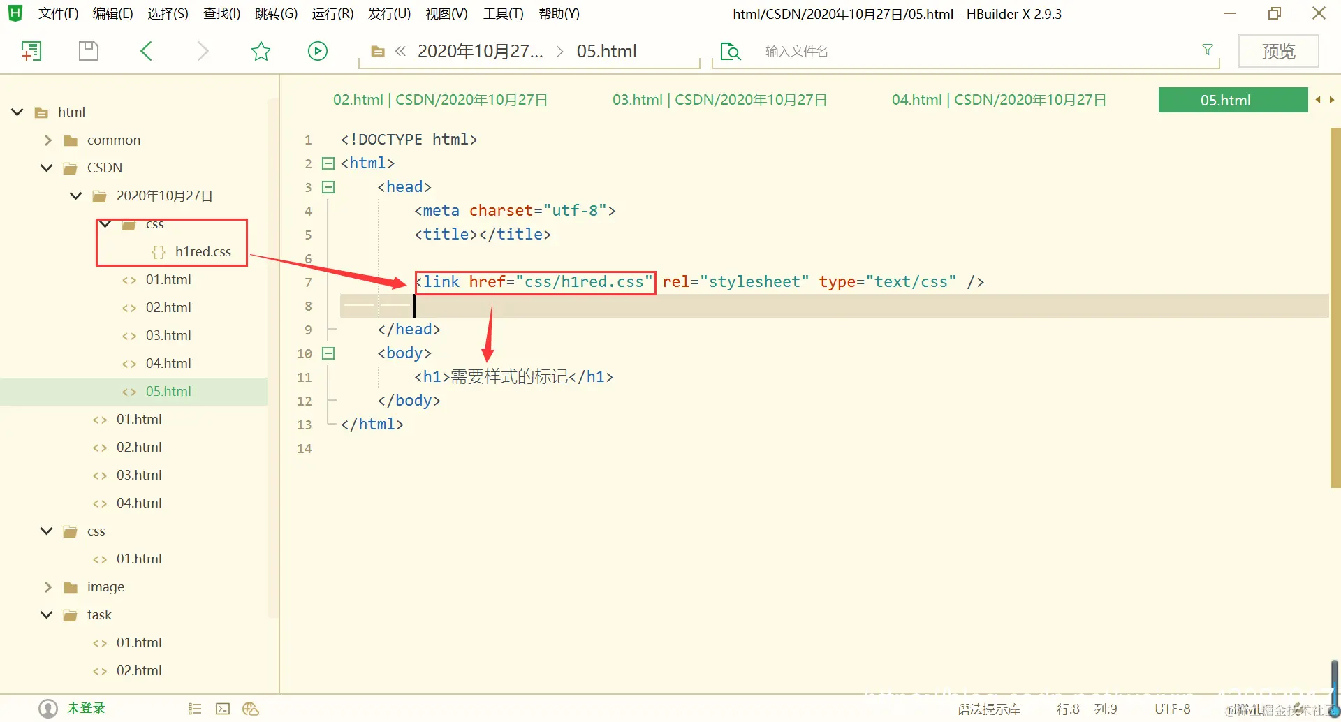Image resolution: width=1341 pixels, height=722 pixels.
Task: Collapse the head code block on line 3
Action: click(328, 187)
